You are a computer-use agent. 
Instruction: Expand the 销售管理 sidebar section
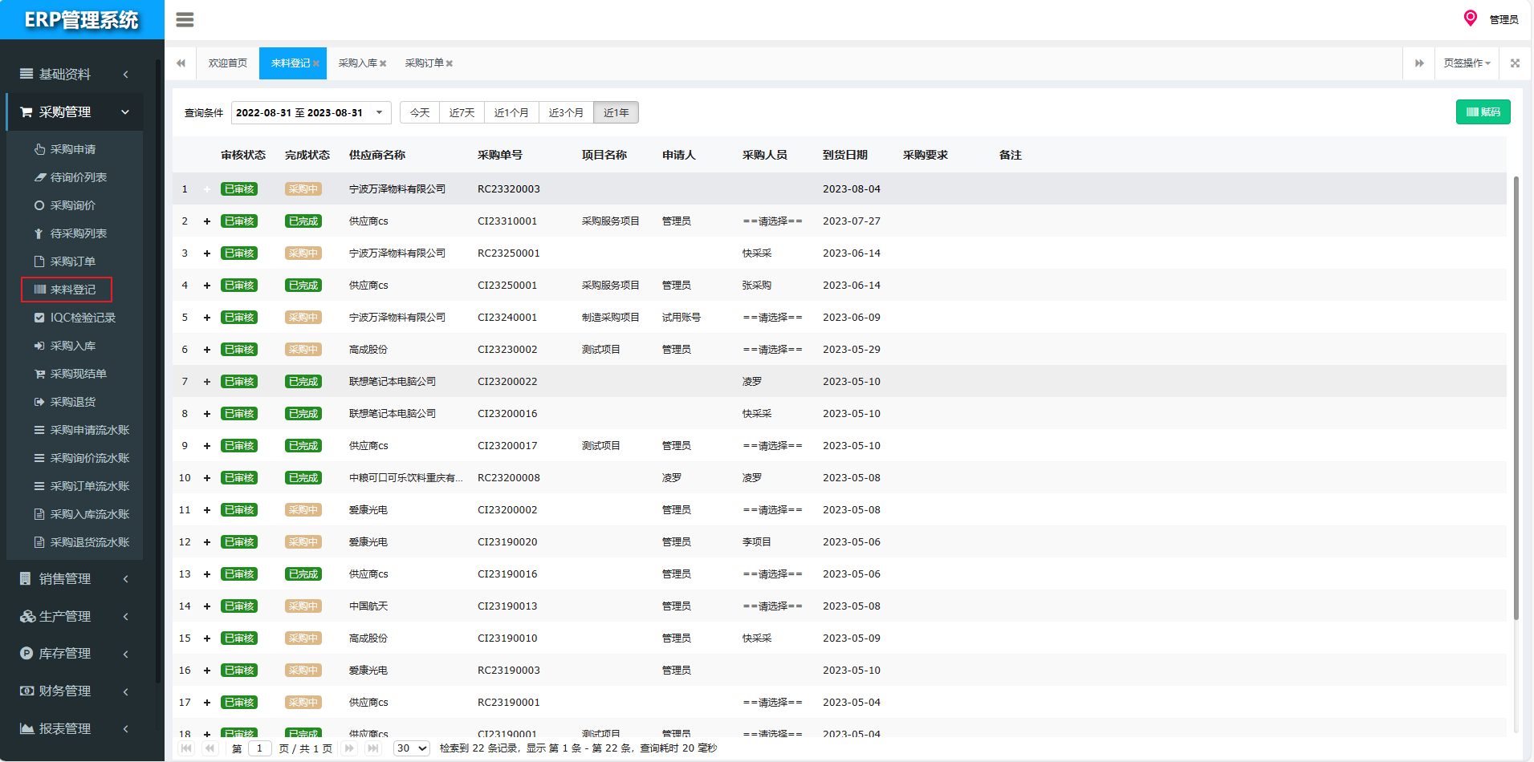click(x=74, y=579)
